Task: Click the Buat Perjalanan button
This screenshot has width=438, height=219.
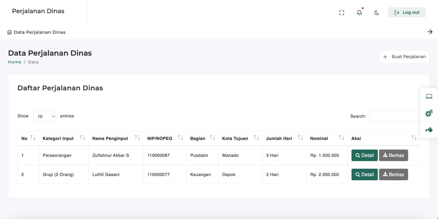Action: coord(404,57)
